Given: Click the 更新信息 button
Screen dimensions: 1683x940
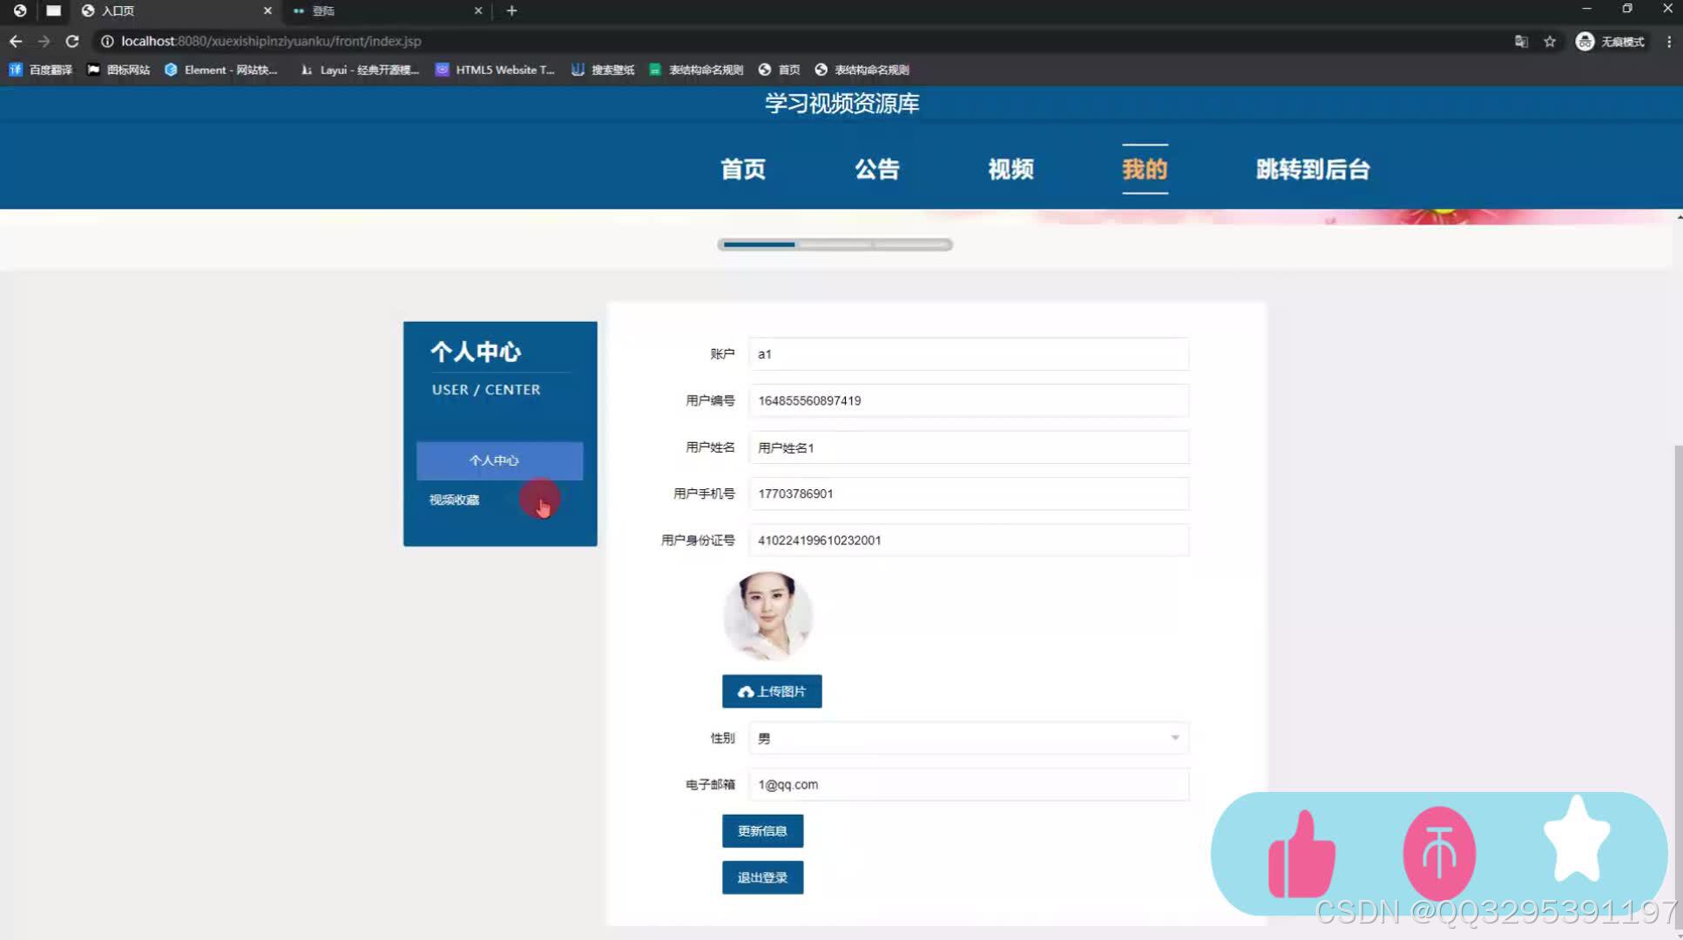Looking at the screenshot, I should 762,831.
